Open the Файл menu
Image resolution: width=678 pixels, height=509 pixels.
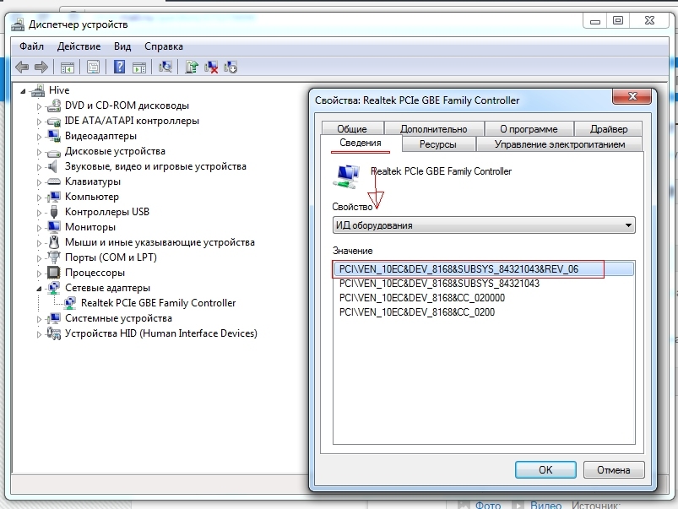click(31, 46)
